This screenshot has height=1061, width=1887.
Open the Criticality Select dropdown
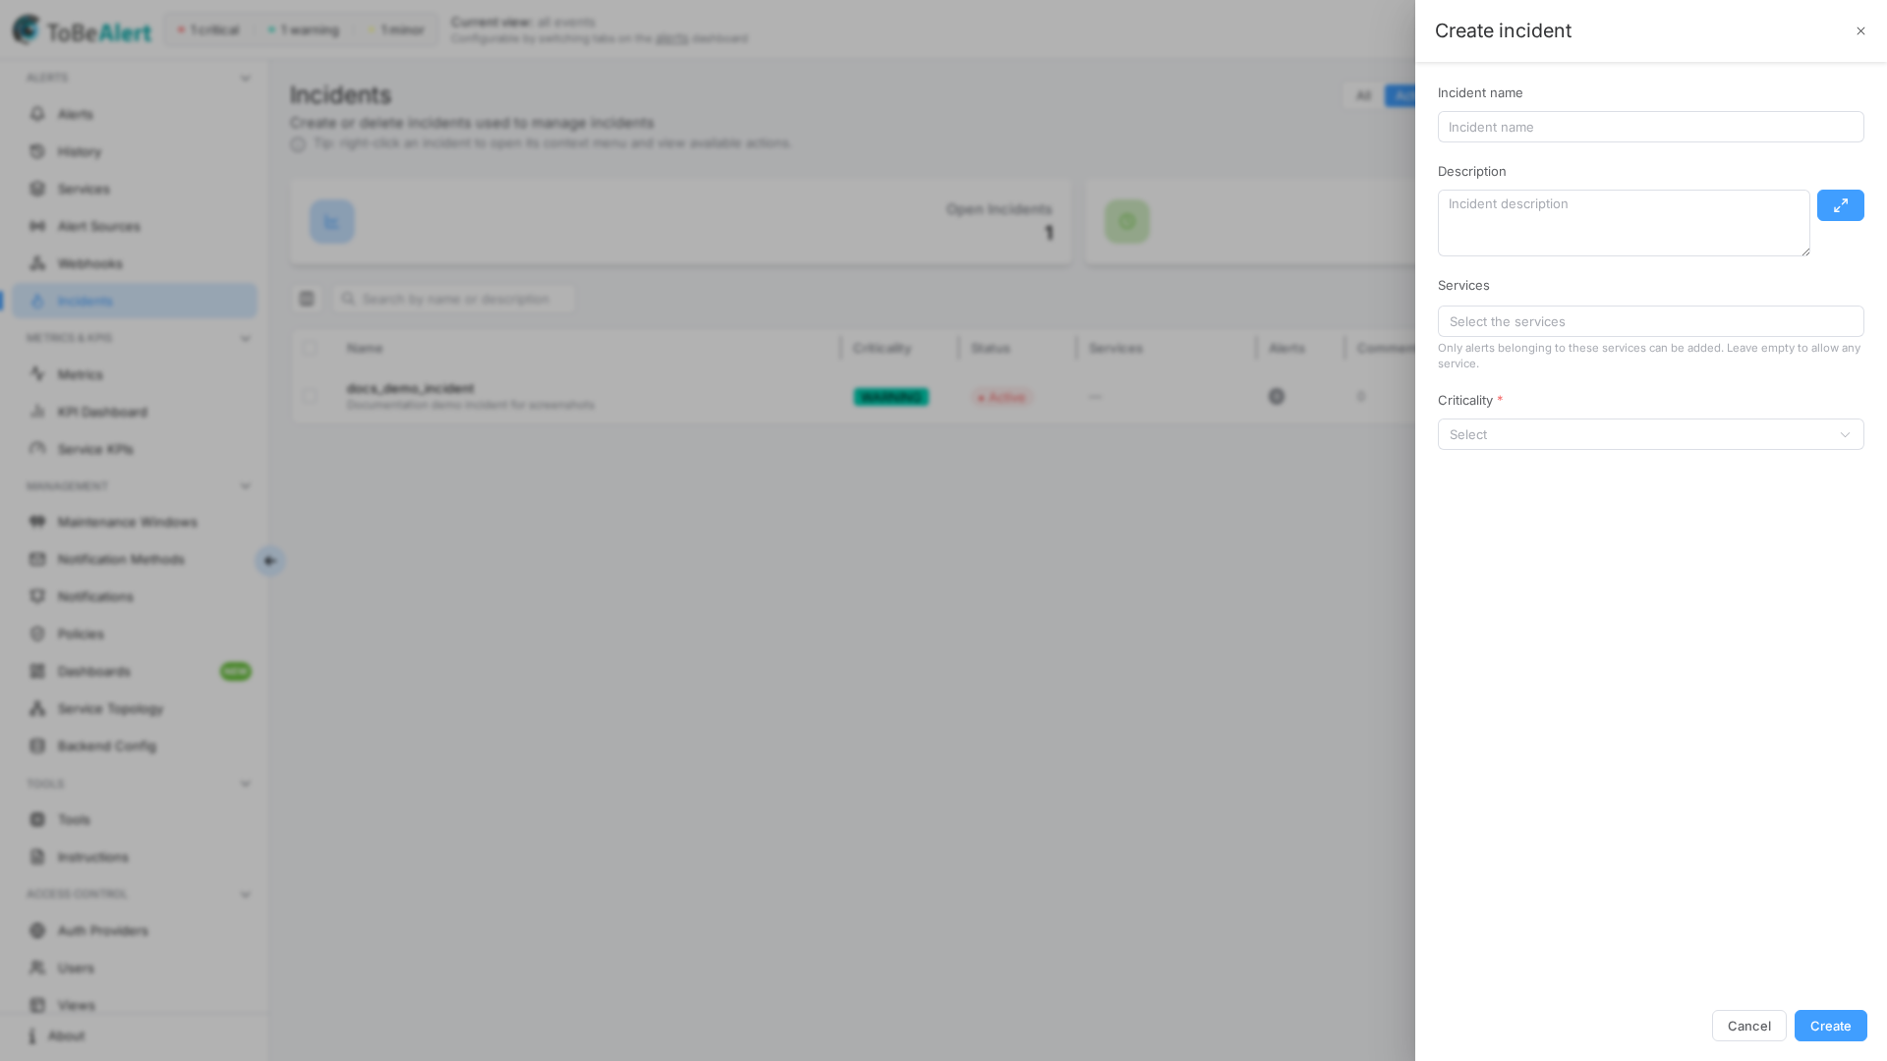1650,434
